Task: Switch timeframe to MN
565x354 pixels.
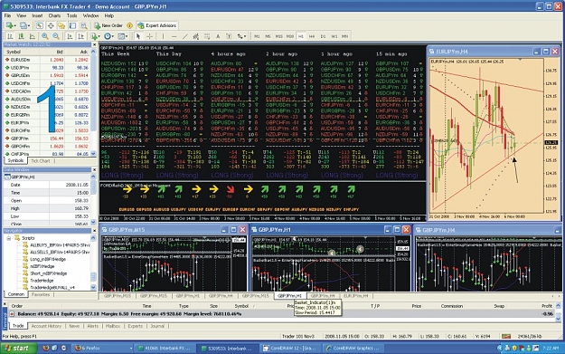Action: (x=344, y=36)
